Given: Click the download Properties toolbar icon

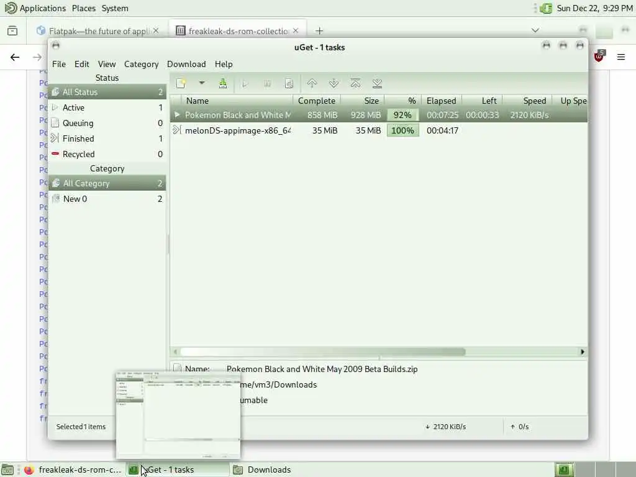Looking at the screenshot, I should point(289,84).
